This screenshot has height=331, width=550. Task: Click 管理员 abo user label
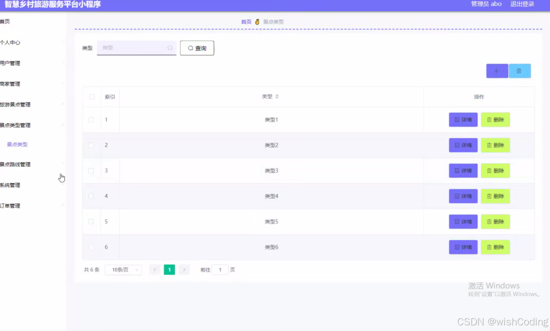(486, 4)
